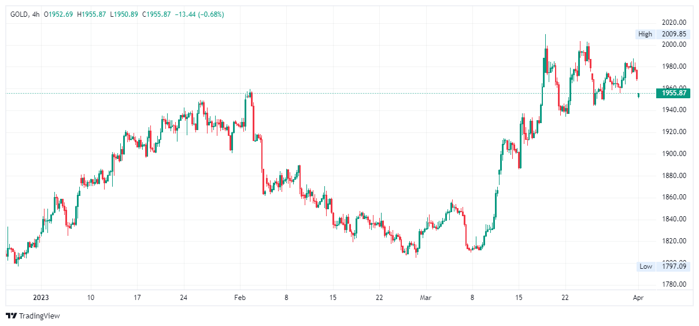Click the TradingView logo icon
The width and height of the screenshot is (699, 326).
pos(11,316)
